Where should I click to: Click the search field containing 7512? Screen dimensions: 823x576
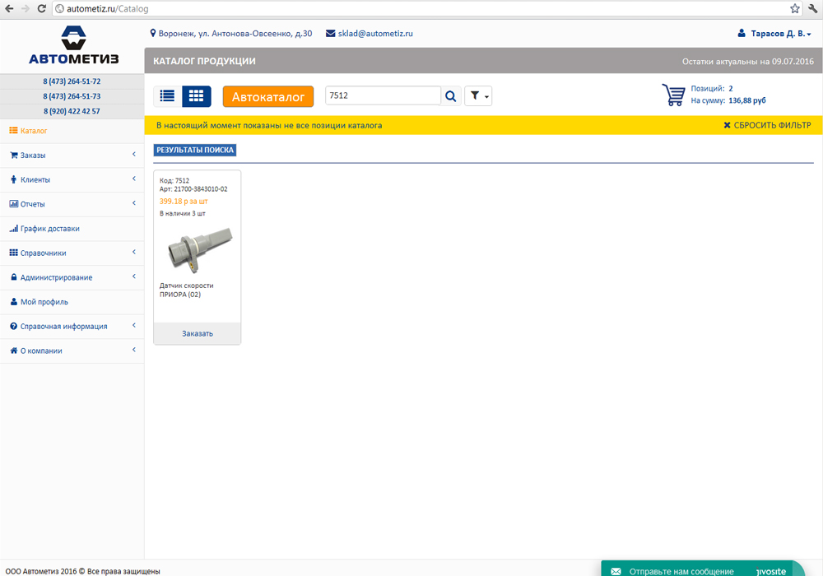383,95
